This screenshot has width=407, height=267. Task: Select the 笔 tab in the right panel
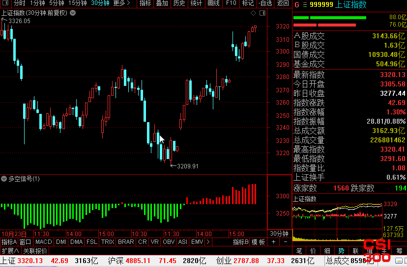[x=299, y=251]
